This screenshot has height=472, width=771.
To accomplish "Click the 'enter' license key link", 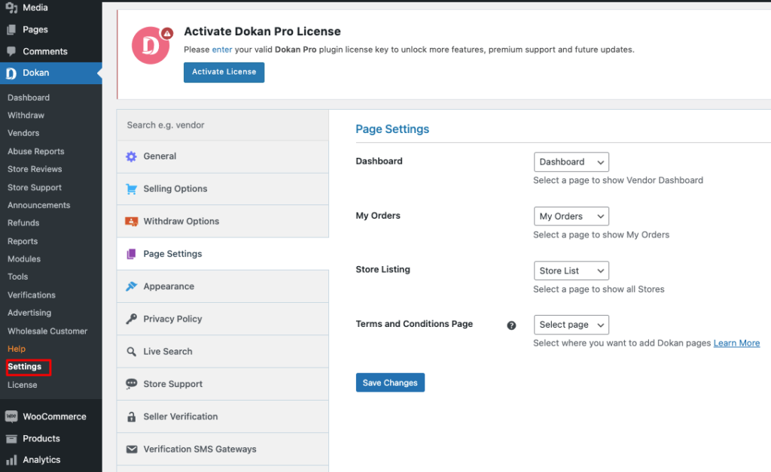I will coord(222,50).
